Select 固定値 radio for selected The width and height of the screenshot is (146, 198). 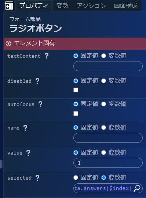click(76, 177)
